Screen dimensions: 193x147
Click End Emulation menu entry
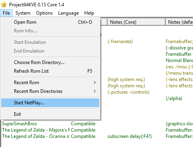[x=50, y=51]
